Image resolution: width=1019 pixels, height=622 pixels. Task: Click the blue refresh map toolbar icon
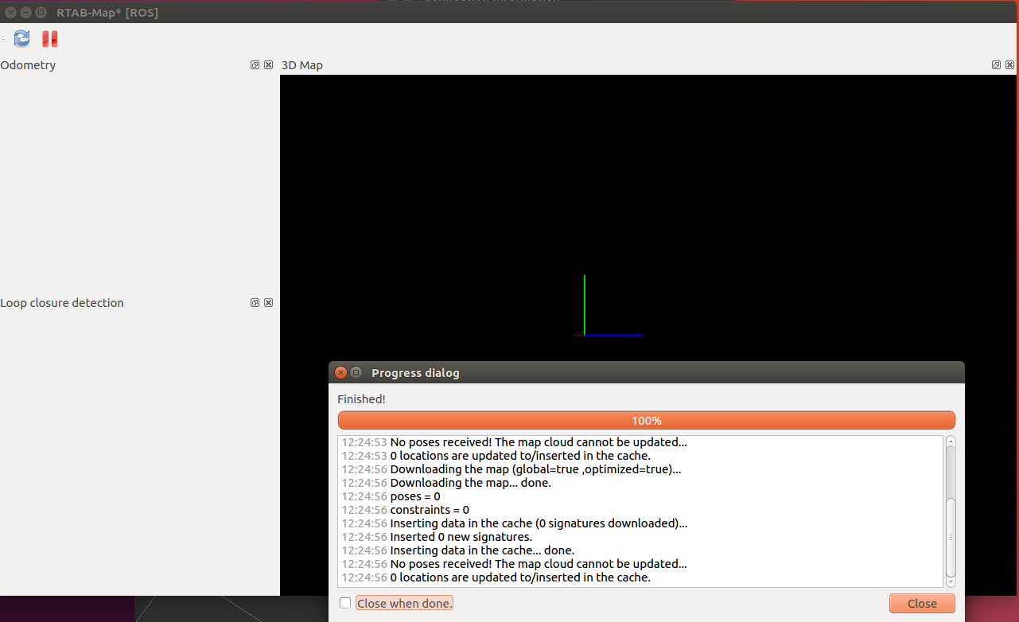click(x=21, y=38)
